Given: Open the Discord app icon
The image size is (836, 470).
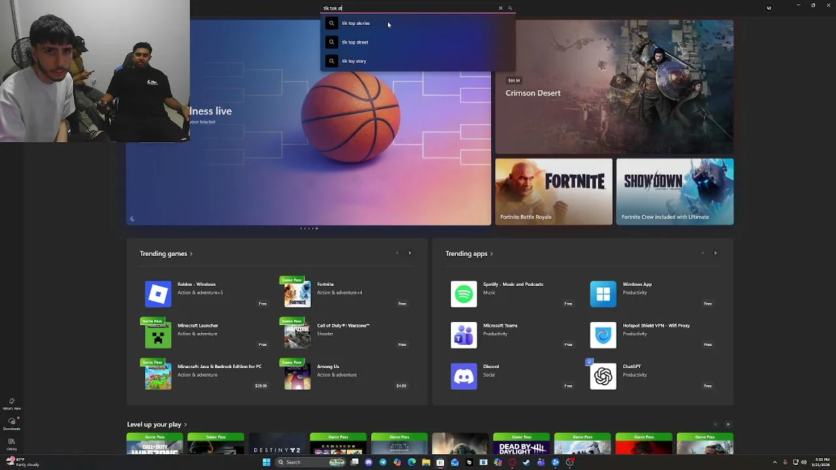Looking at the screenshot, I should tap(464, 376).
